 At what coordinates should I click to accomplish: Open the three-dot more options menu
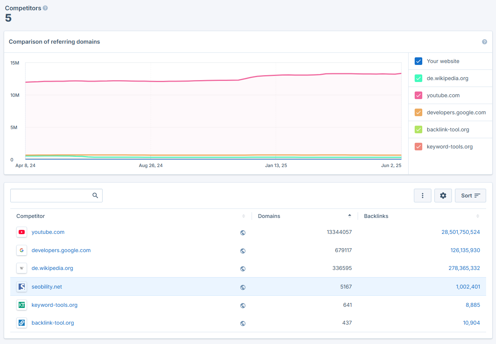coord(423,196)
